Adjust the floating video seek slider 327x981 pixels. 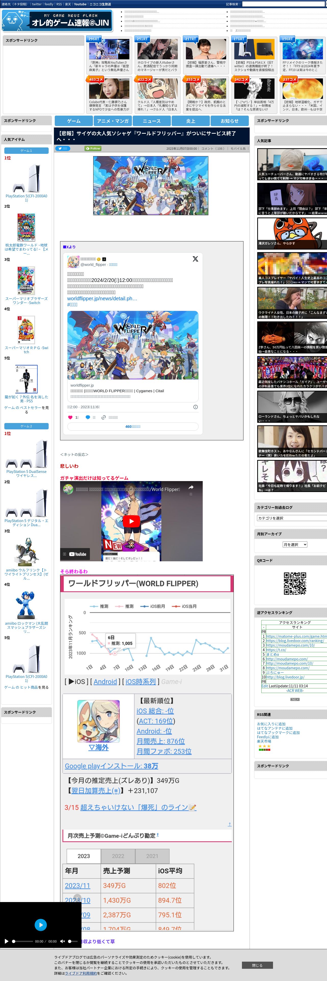(x=22, y=941)
